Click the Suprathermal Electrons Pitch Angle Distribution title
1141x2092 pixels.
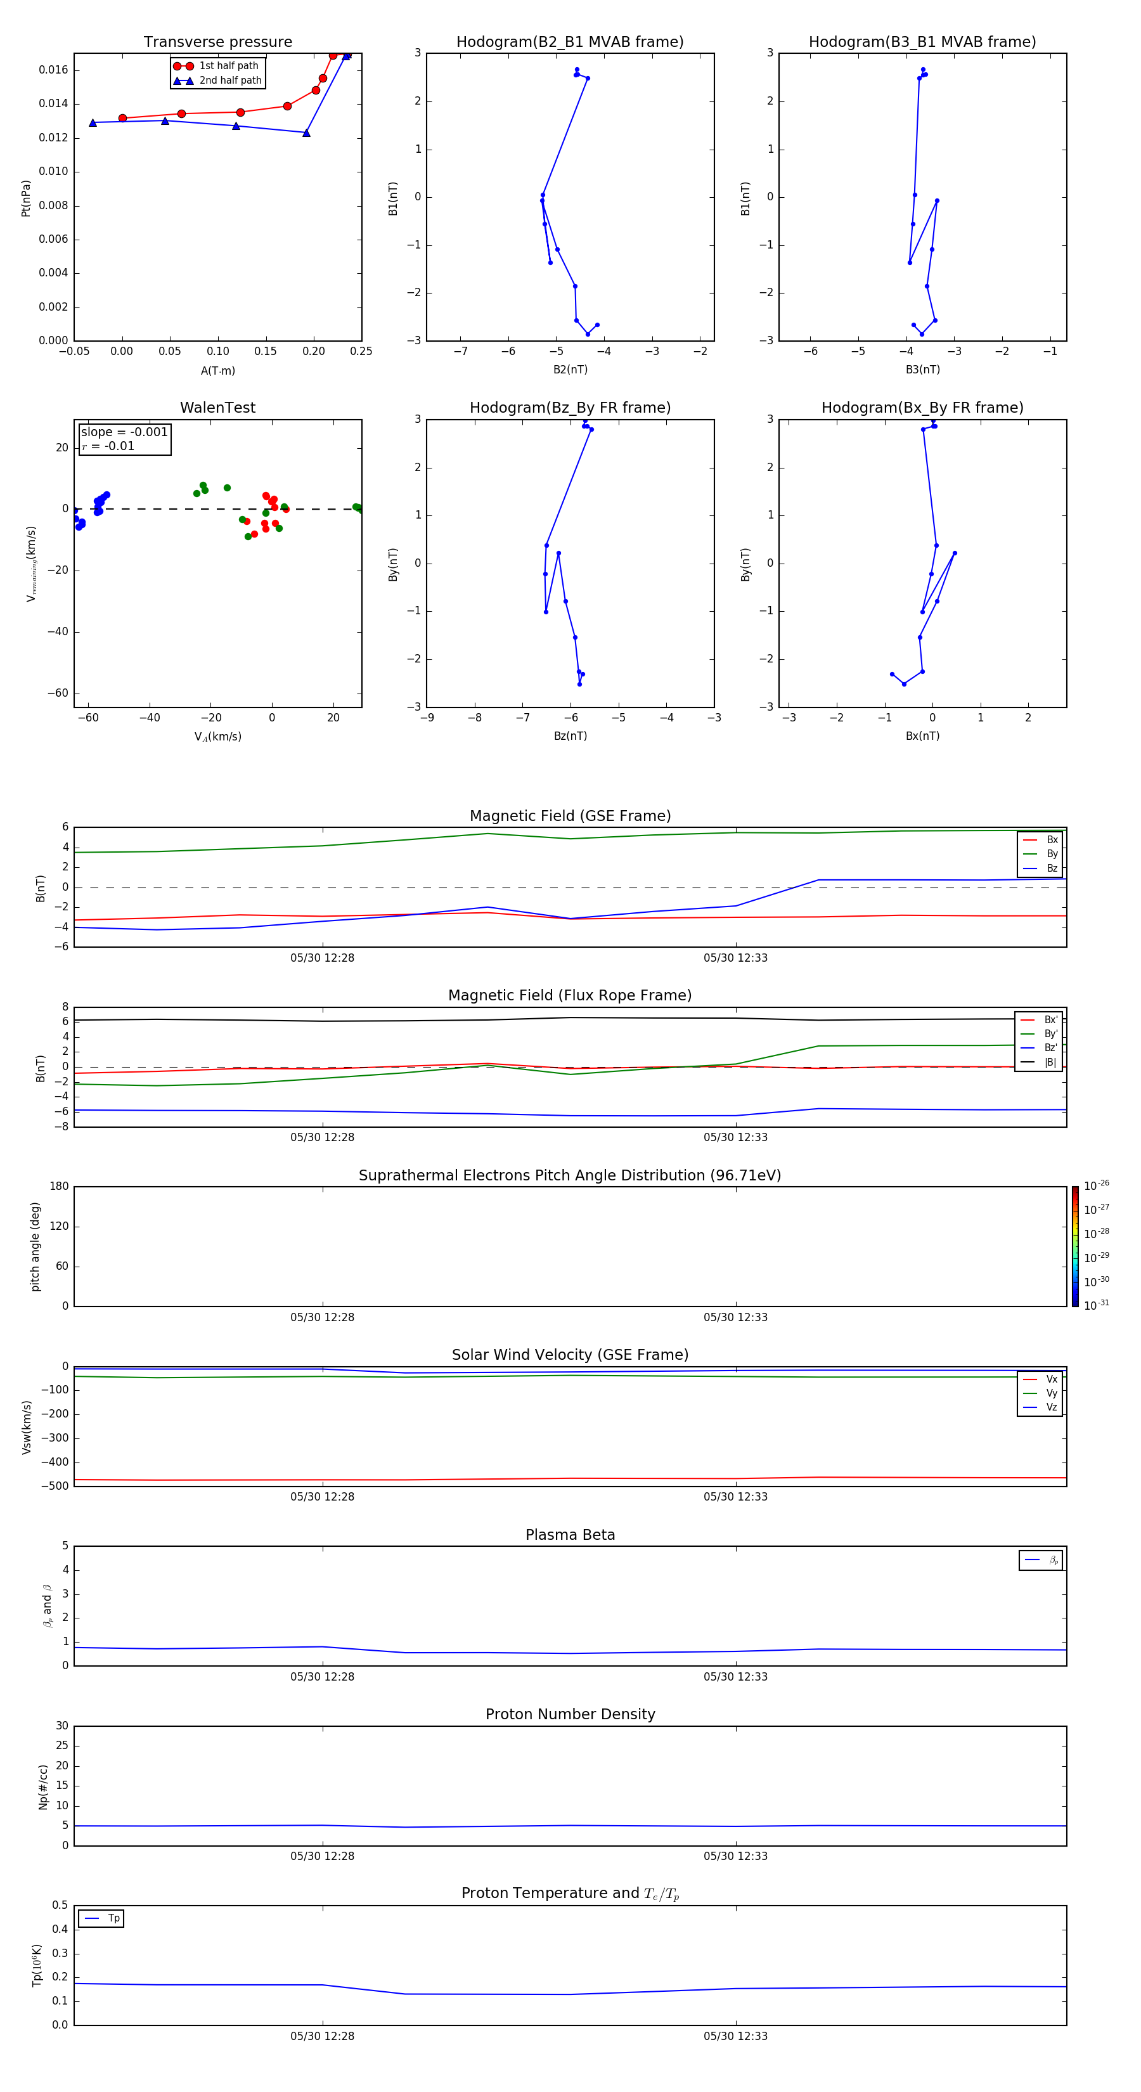click(570, 1175)
